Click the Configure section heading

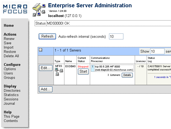point(12,64)
